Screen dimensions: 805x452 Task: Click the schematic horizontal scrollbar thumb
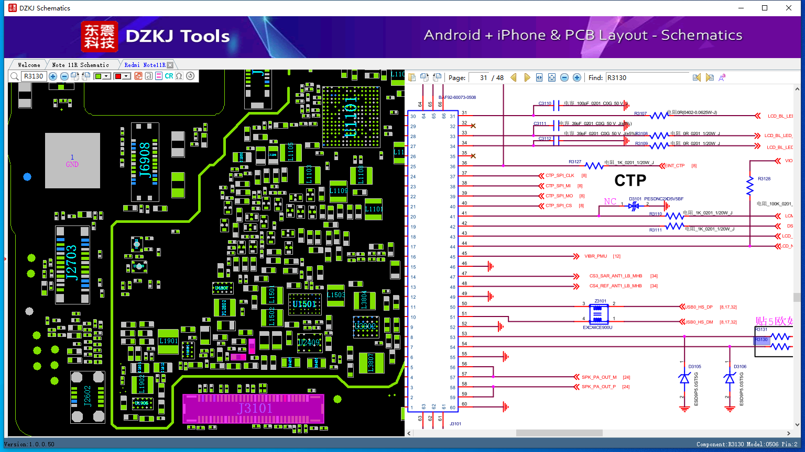559,433
